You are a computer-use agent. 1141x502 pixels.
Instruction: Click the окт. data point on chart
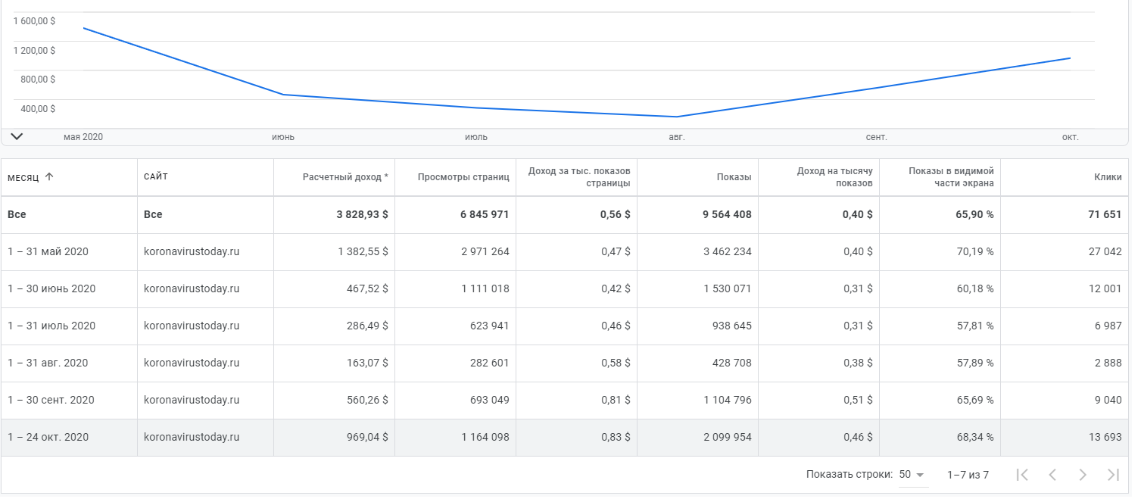tap(1070, 58)
